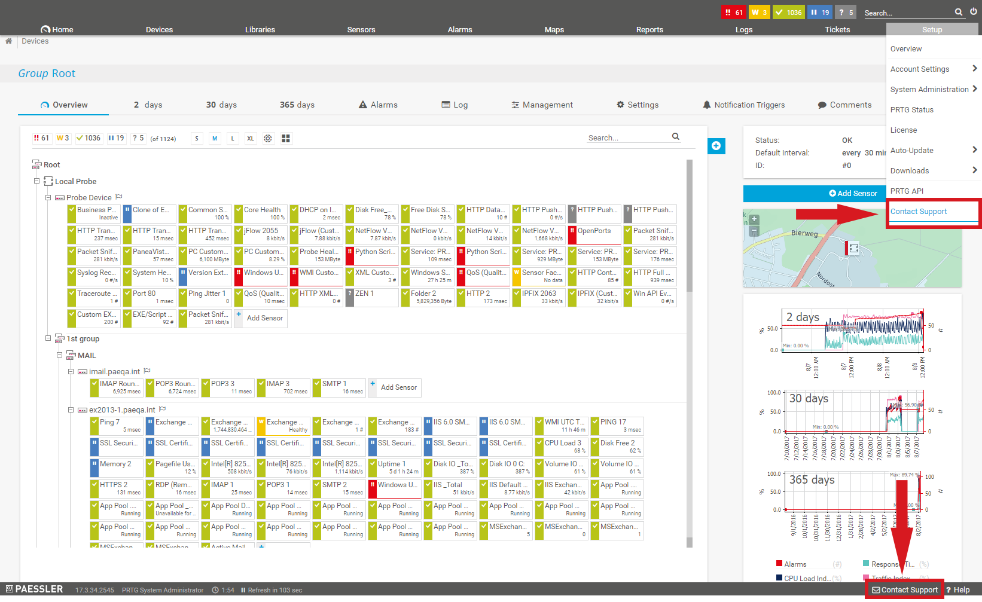Click the map location marker
Screen dimensions: 982x602
(x=852, y=247)
